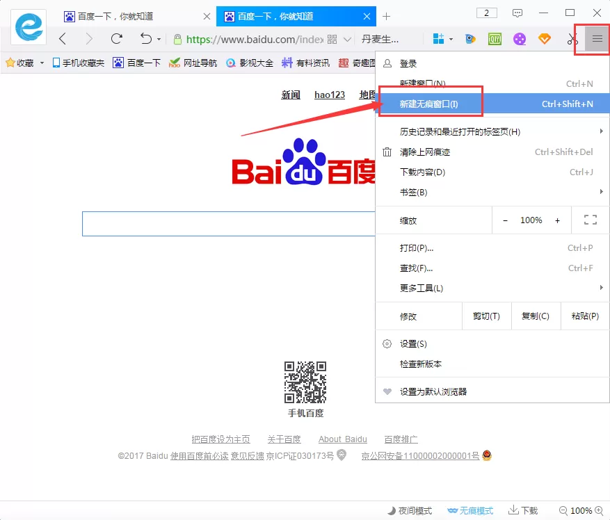Screen dimensions: 610x520
Task: Close the active Baidu tab
Action: click(367, 16)
